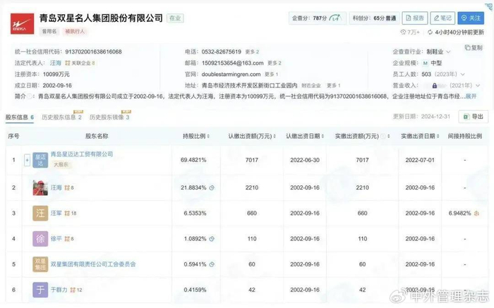
Task: Click the 被执行人 tag
Action: [x=75, y=31]
